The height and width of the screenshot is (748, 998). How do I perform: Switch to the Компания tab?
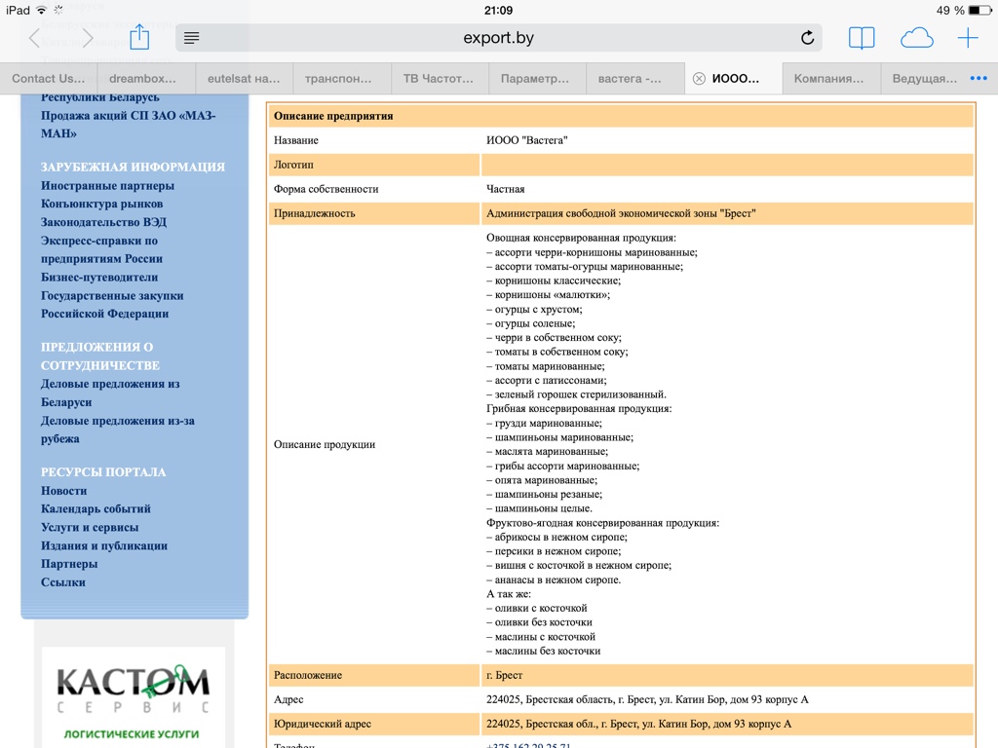[831, 79]
